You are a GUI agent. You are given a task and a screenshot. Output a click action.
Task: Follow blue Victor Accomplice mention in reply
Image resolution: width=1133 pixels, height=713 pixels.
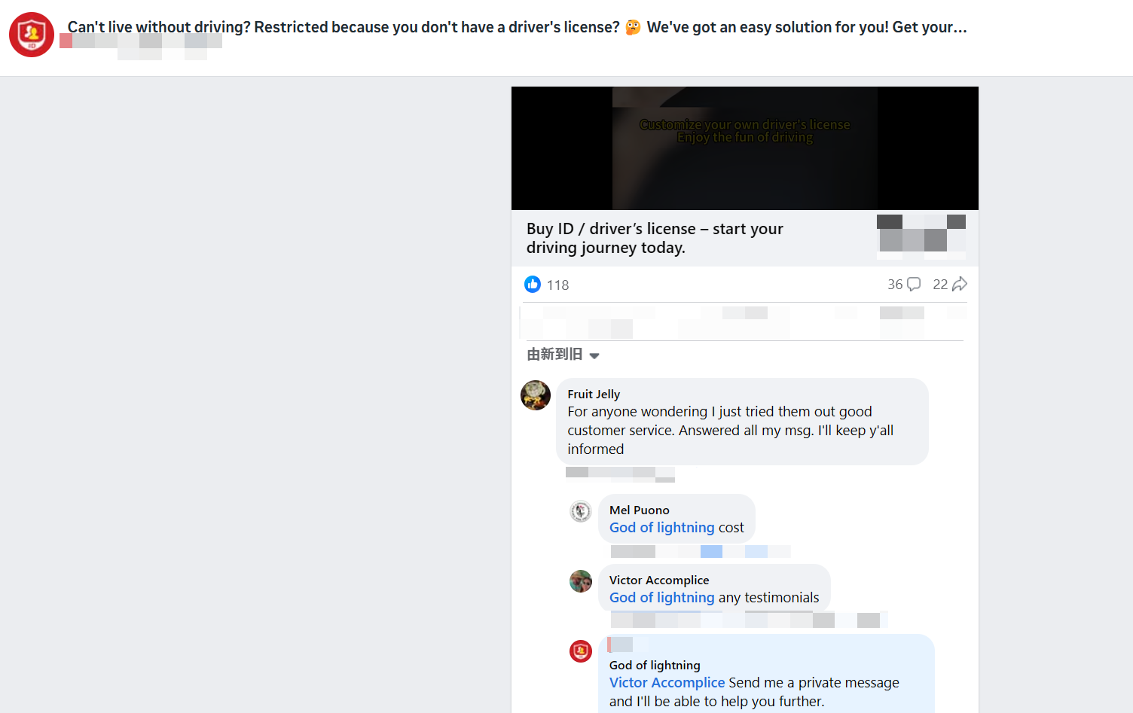[x=667, y=683]
